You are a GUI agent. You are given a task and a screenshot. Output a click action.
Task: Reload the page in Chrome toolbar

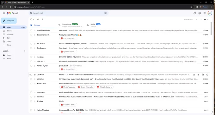click(x=10, y=7)
